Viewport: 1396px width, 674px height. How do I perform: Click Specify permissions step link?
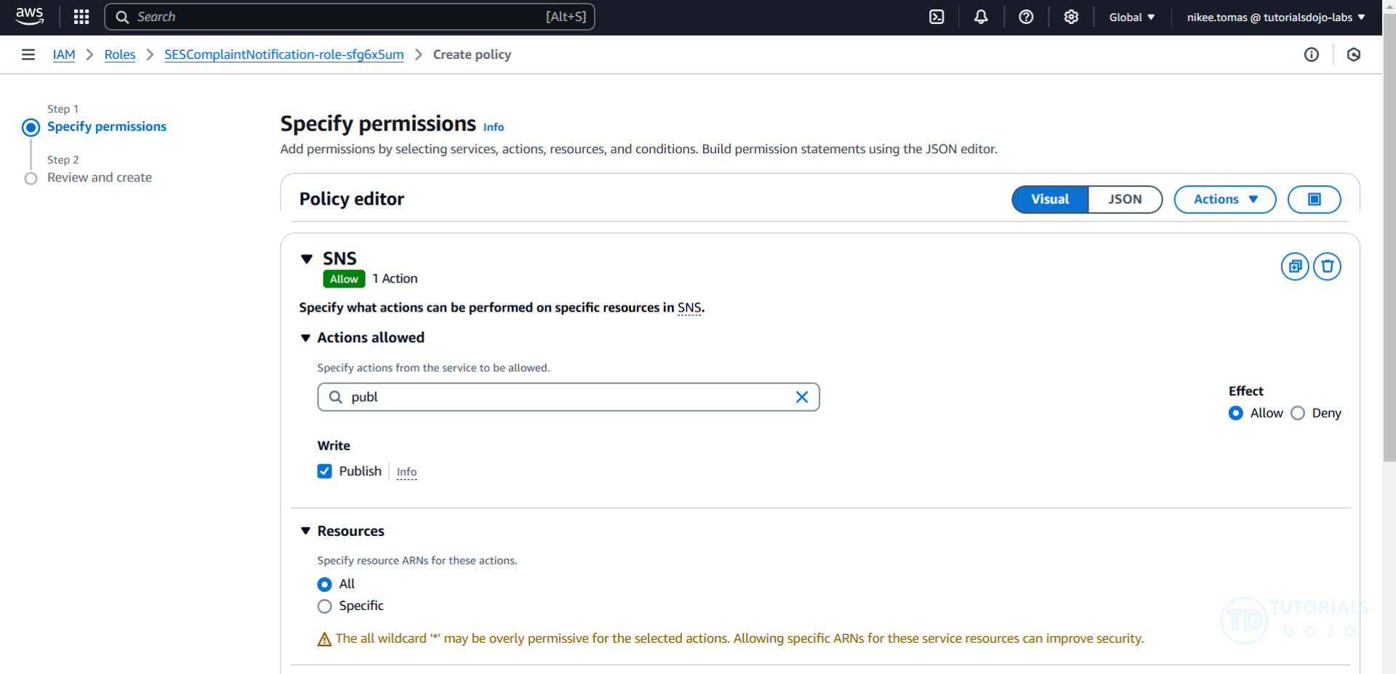pos(107,126)
